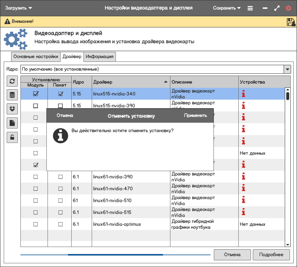The width and height of the screenshot is (297, 267).
Task: Click the unlocked padlock icon
Action: tap(12, 137)
